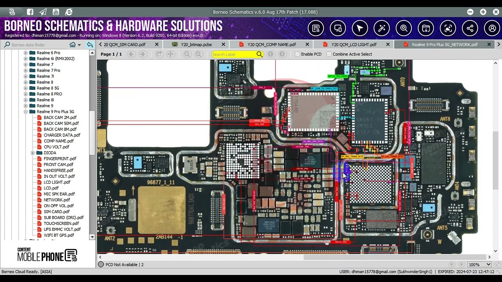Screen dimensions: 502x282
Task: Open WIFI BT GPS.pdf file
Action: click(x=59, y=235)
